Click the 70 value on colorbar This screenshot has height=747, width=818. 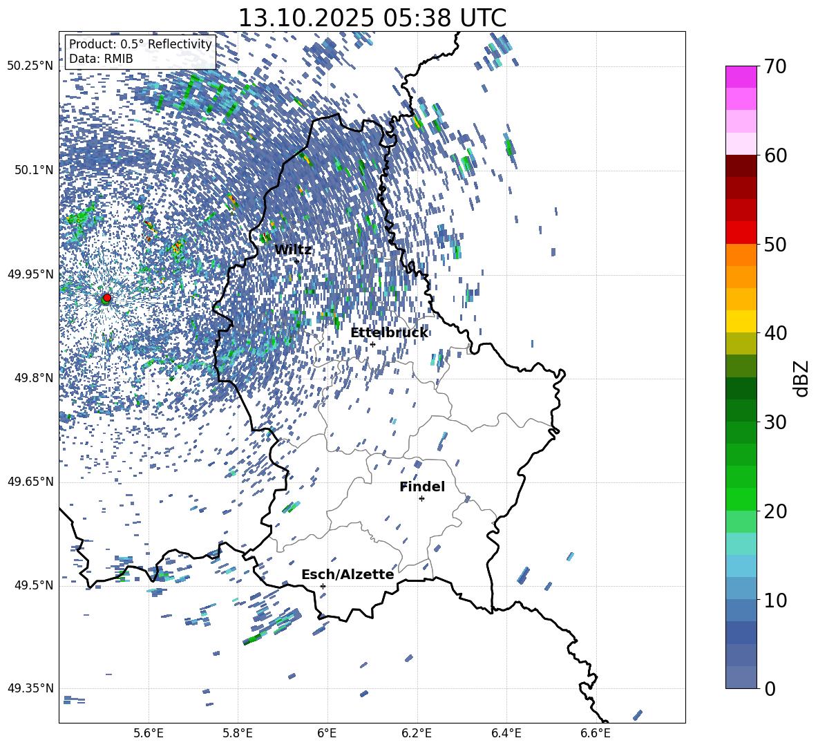point(775,66)
